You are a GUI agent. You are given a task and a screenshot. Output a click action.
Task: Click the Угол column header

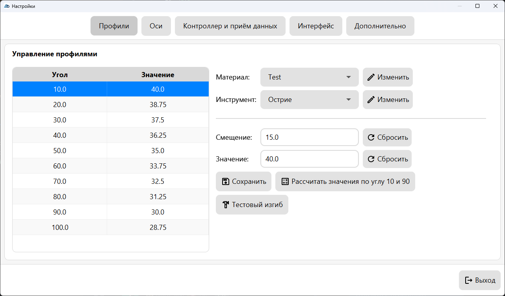pyautogui.click(x=60, y=74)
